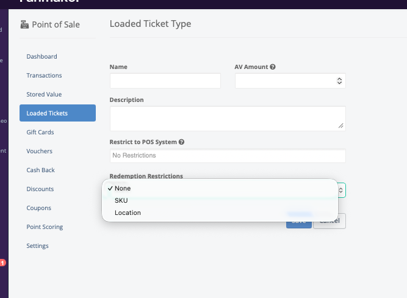Click the AV Amount help icon
The height and width of the screenshot is (298, 407).
[273, 67]
